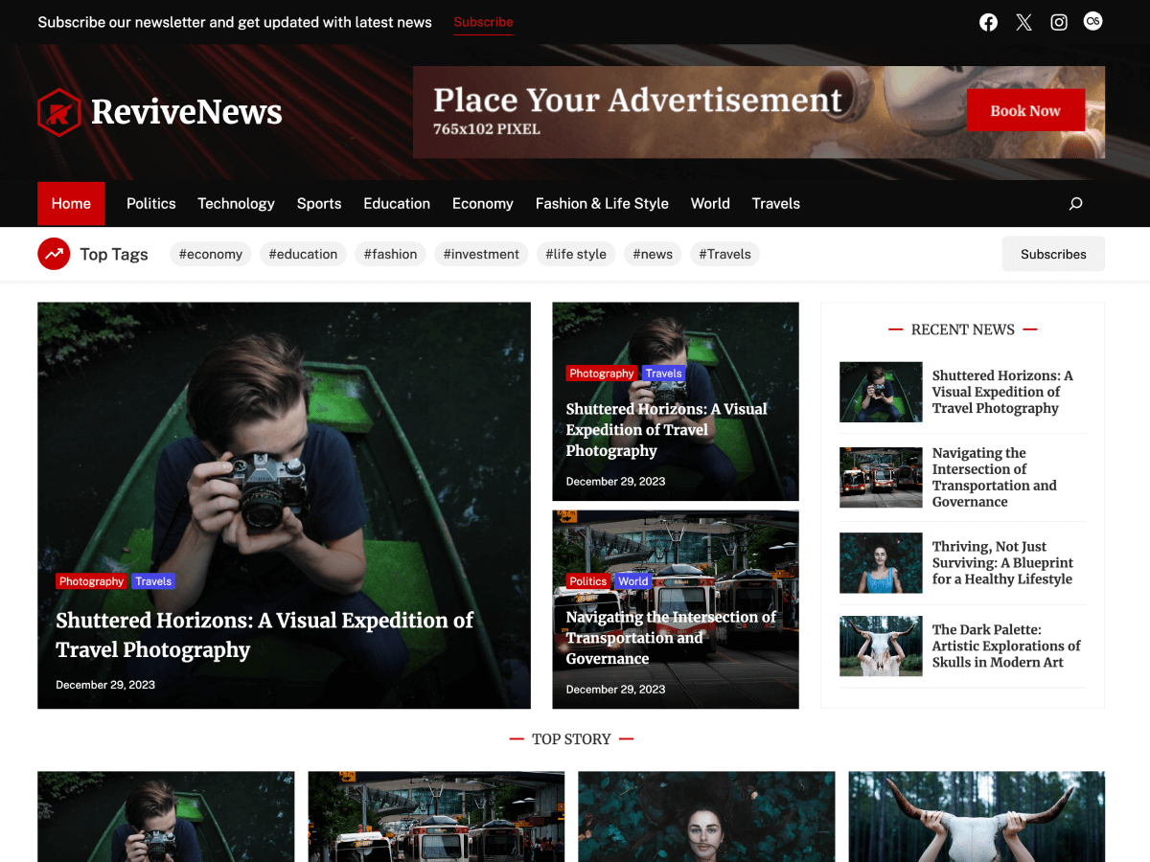Viewport: 1150px width, 862px height.
Task: Open the X (Twitter) social icon
Action: tap(1023, 21)
